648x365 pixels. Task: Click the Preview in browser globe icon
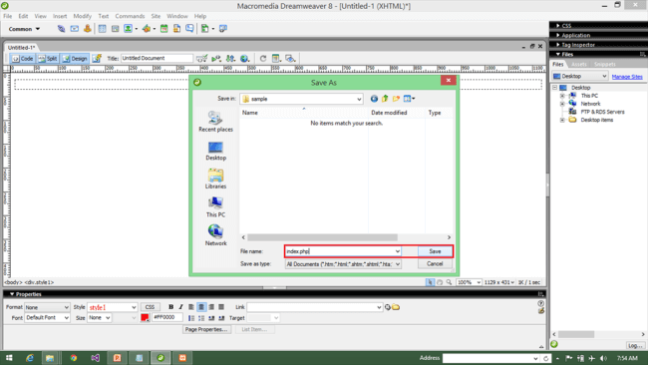coord(245,58)
